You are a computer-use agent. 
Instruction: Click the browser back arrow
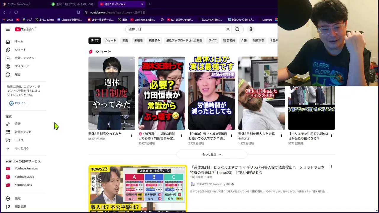[x=4, y=12]
